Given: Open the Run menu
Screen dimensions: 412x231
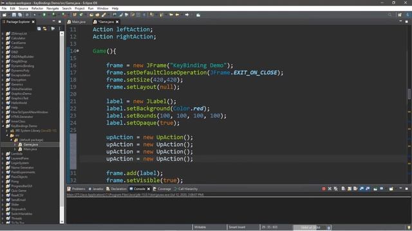Looking at the screenshot, I should point(91,8).
